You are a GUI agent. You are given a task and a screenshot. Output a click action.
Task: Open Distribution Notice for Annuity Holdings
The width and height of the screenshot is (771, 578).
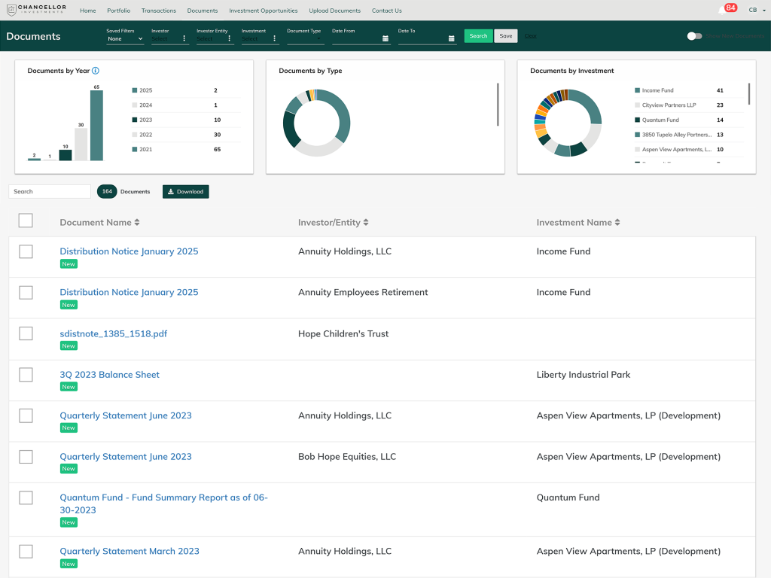[129, 251]
